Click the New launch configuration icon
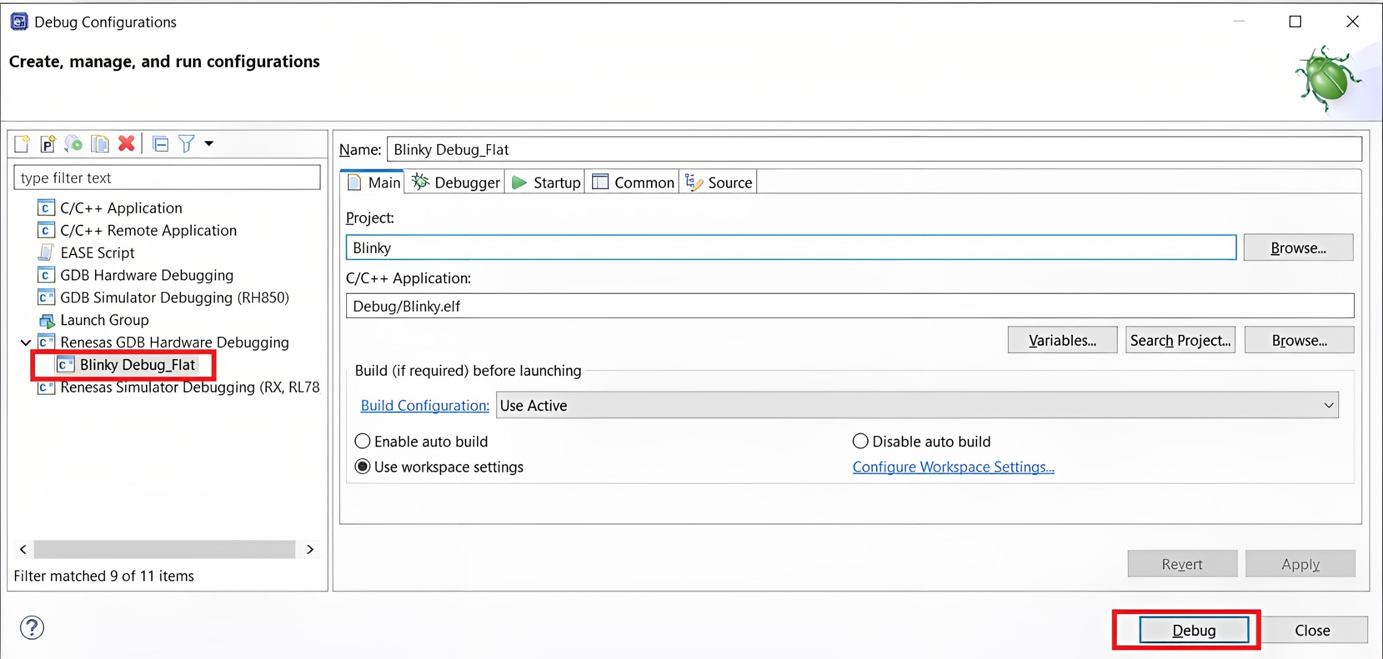1383x659 pixels. (x=22, y=144)
